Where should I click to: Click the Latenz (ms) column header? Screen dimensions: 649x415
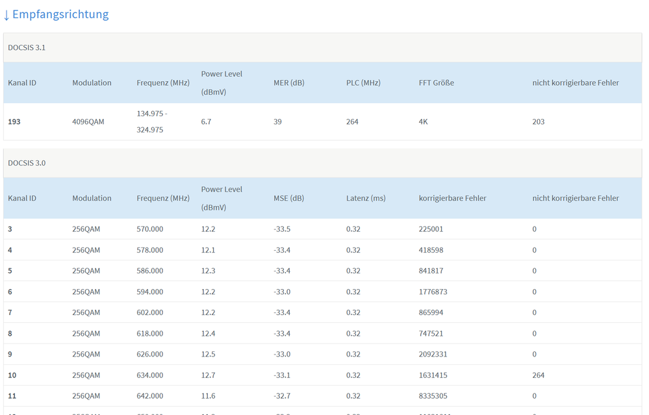point(366,198)
